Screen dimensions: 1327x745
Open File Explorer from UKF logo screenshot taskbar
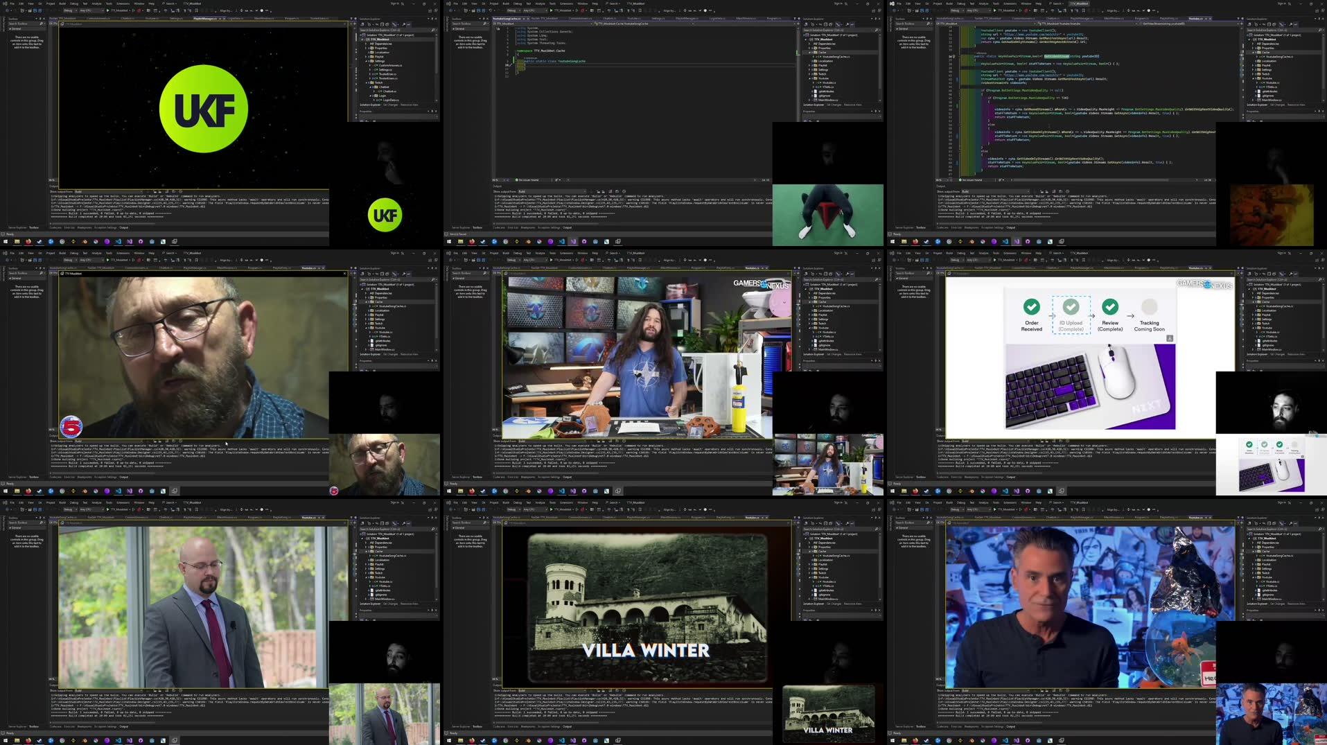pos(17,242)
